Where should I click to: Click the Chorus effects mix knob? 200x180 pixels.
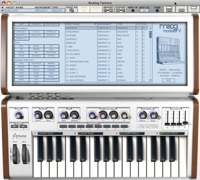point(142,115)
